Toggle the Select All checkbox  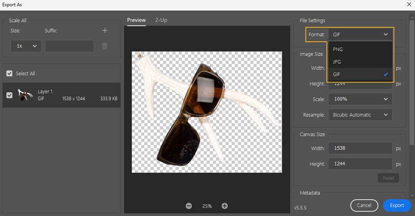(9, 74)
